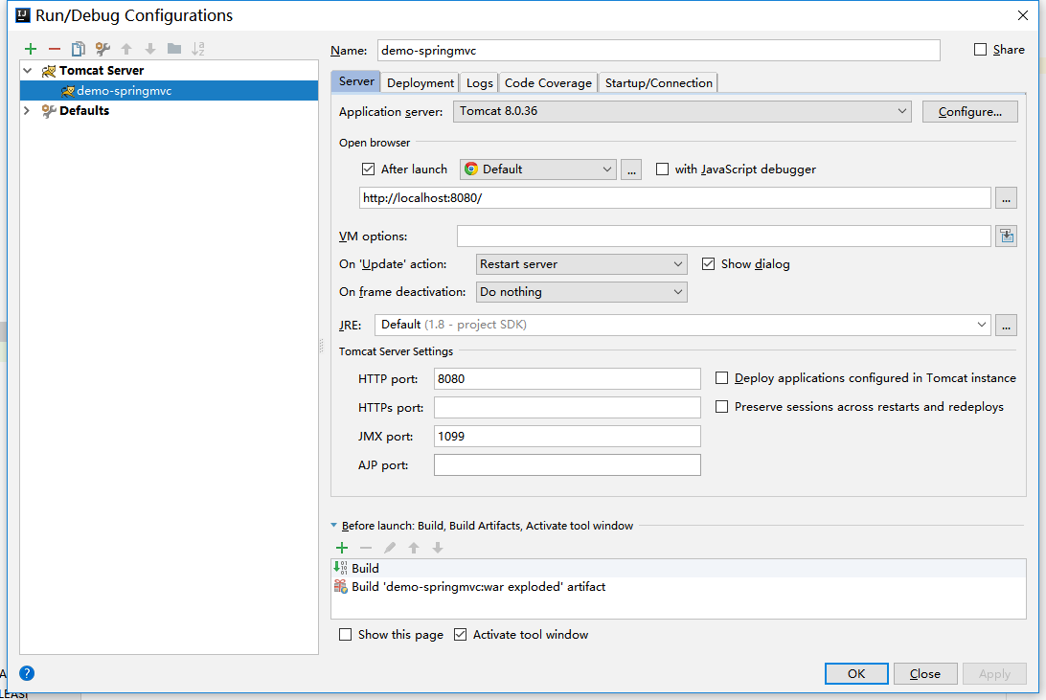Click the Close button
This screenshot has width=1046, height=700.
click(925, 673)
